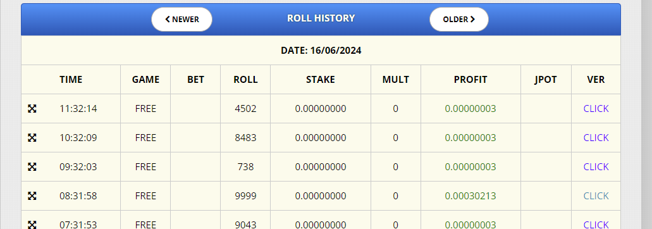Viewport: 652px width, 229px height.
Task: Go to older roll history
Action: click(459, 19)
